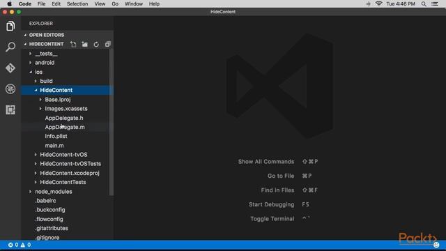Click the Tue 4:46 PM clock
Screen dimensions: 446x251
[401, 3]
